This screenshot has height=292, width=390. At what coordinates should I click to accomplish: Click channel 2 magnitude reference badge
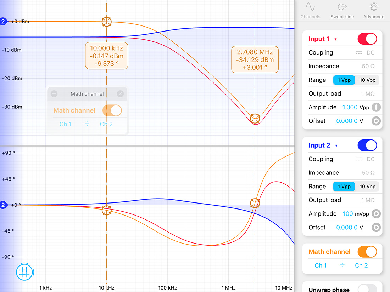pos(3,21)
